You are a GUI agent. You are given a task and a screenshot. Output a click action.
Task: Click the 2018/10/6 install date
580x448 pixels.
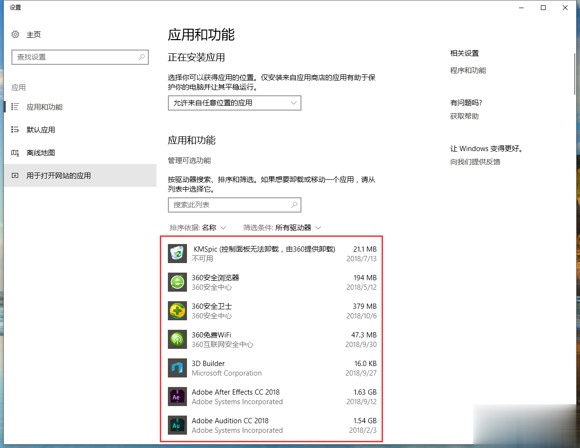pos(362,316)
